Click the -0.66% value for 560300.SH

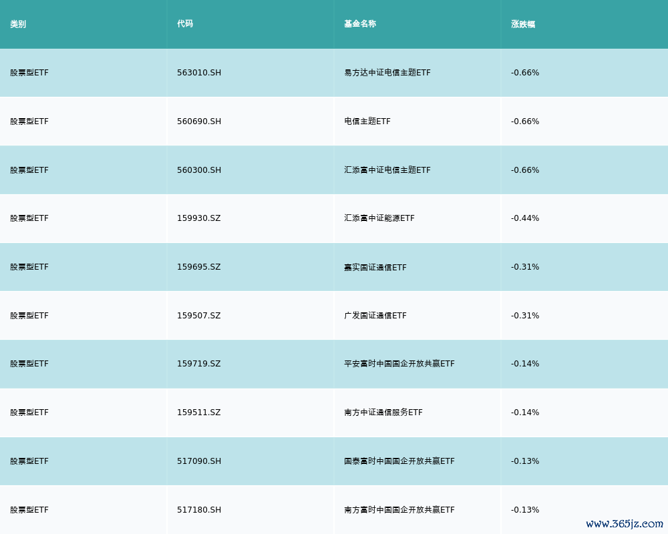(x=525, y=170)
